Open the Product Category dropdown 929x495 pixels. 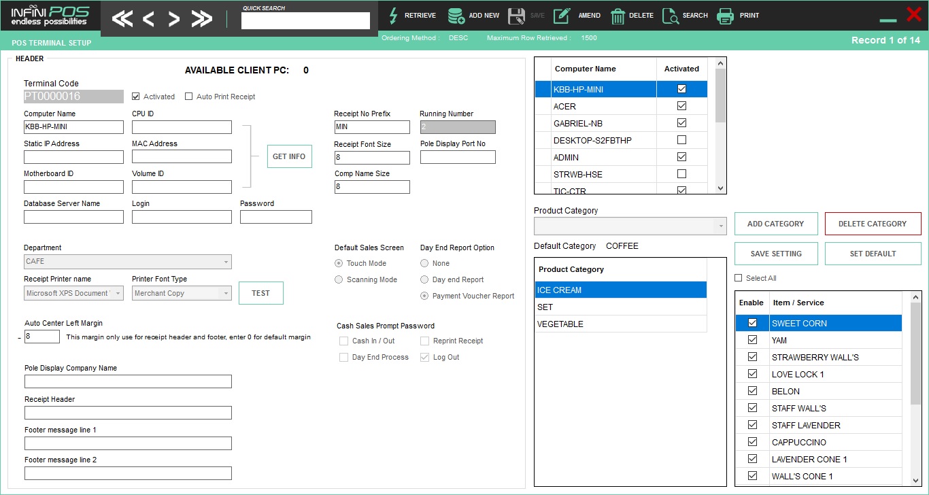click(630, 226)
